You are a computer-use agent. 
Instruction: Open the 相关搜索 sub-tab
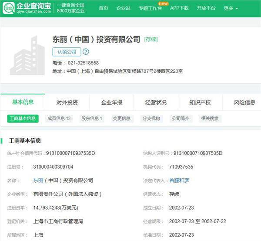(x=210, y=118)
